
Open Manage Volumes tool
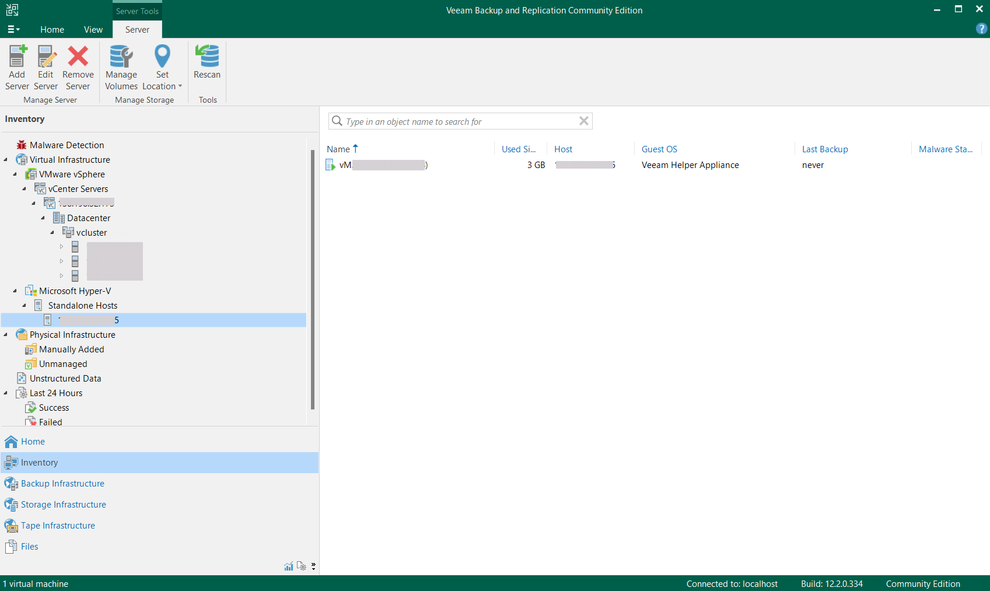[x=121, y=68]
